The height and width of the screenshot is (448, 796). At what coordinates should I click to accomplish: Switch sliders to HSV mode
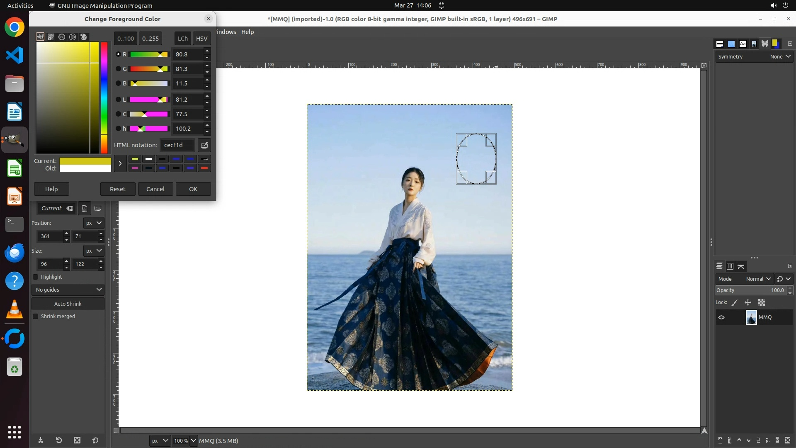coord(201,39)
